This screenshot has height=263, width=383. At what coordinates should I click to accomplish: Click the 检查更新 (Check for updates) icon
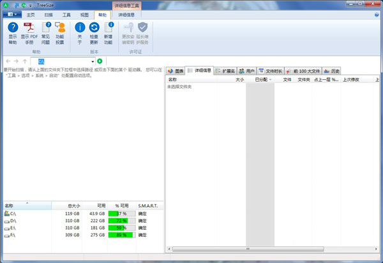pos(94,27)
